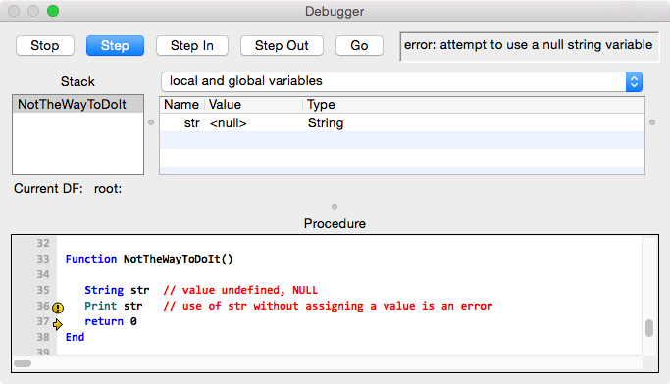Click Go to resume execution

[359, 46]
